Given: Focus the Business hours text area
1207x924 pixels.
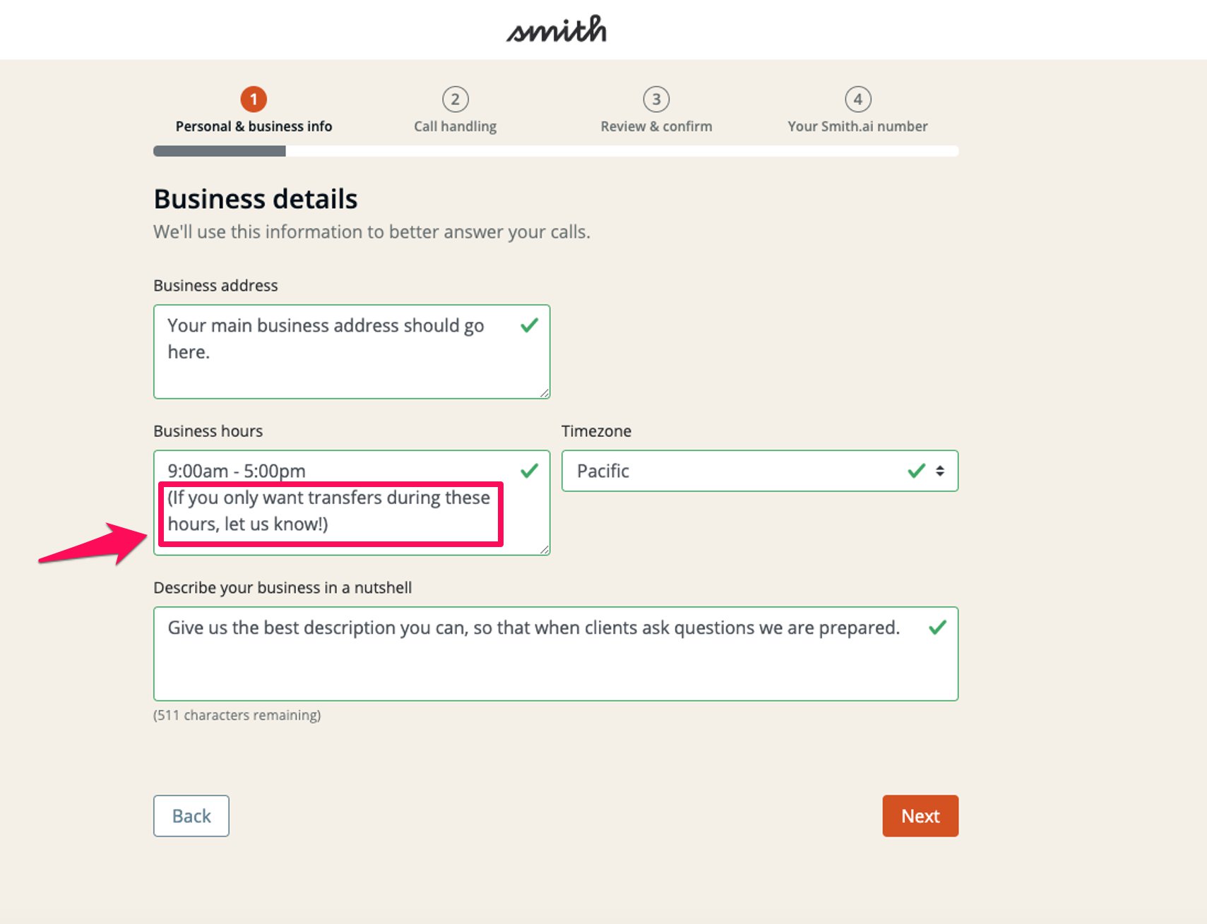Looking at the screenshot, I should 352,503.
